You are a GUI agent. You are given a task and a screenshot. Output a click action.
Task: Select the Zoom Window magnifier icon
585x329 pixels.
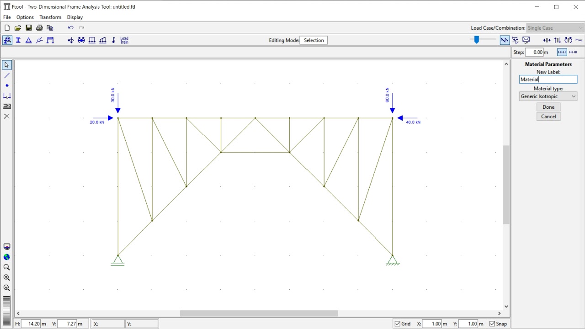coord(7,267)
